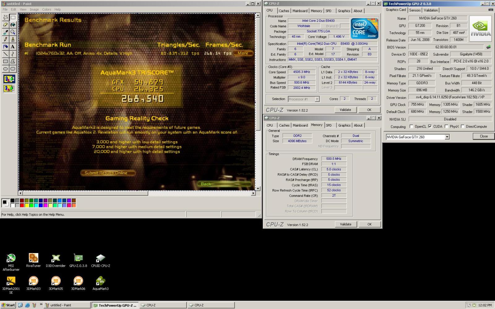Select transparent background option in Paint toolbox
Viewport: 495px width, 309px height.
(9, 88)
